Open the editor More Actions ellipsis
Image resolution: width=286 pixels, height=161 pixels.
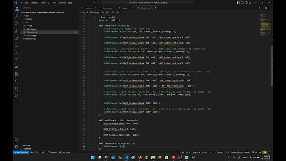tap(269, 8)
